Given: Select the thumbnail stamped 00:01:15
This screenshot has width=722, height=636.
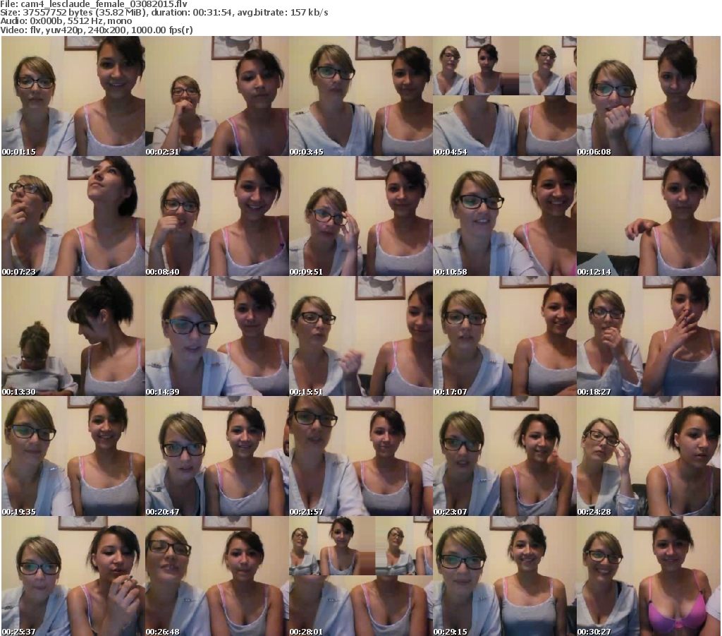Looking at the screenshot, I should tap(73, 96).
